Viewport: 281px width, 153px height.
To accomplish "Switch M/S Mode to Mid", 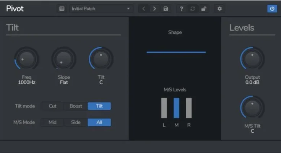I will click(x=52, y=122).
